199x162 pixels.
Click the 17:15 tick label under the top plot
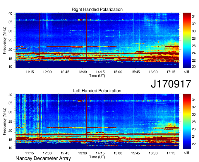pos(171,72)
